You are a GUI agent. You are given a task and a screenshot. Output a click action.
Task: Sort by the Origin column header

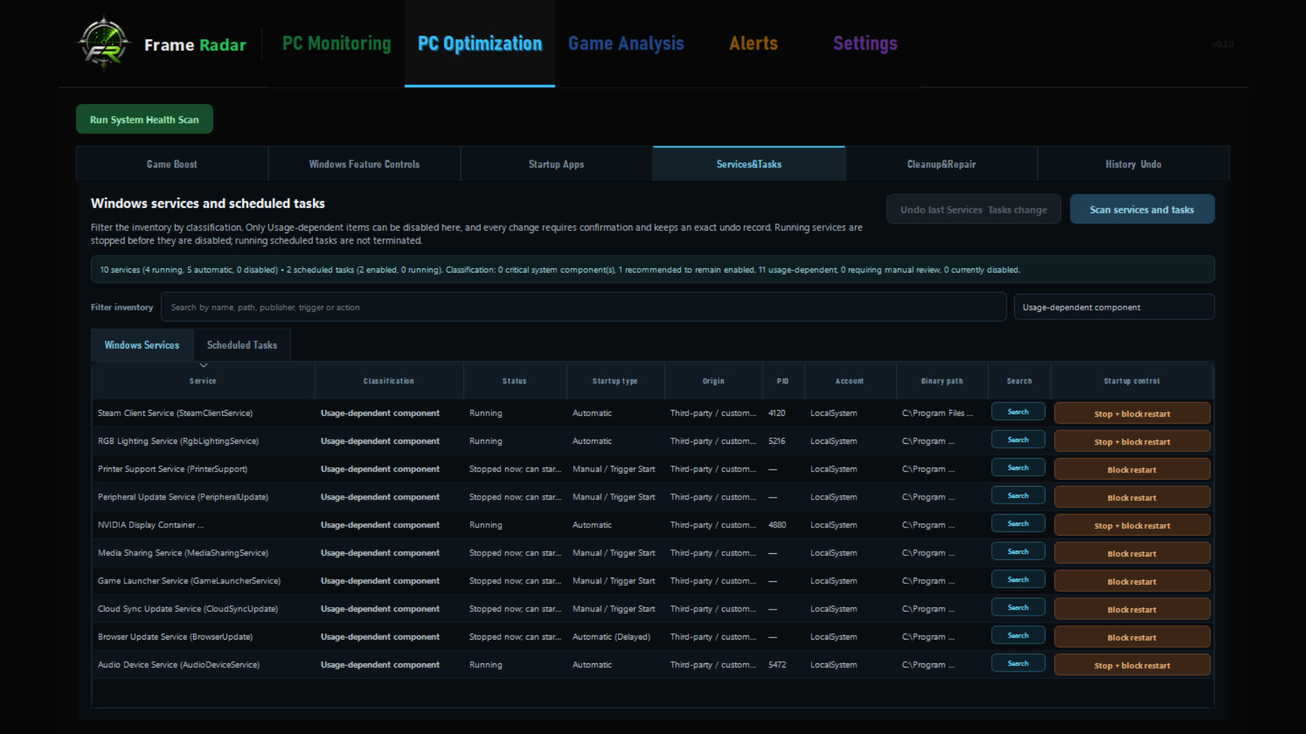coord(714,381)
